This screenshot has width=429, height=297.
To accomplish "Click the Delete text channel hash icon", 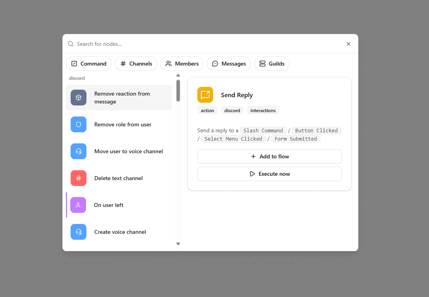I will pyautogui.click(x=79, y=178).
